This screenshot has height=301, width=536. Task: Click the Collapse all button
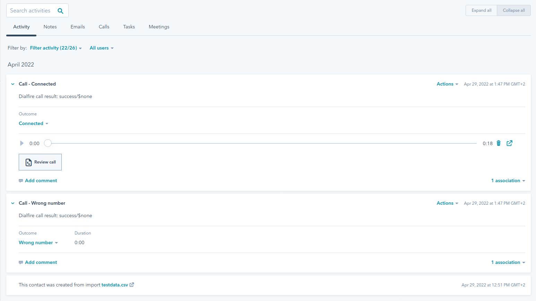513,10
